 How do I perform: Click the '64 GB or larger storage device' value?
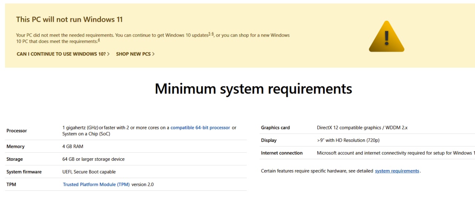tap(94, 159)
